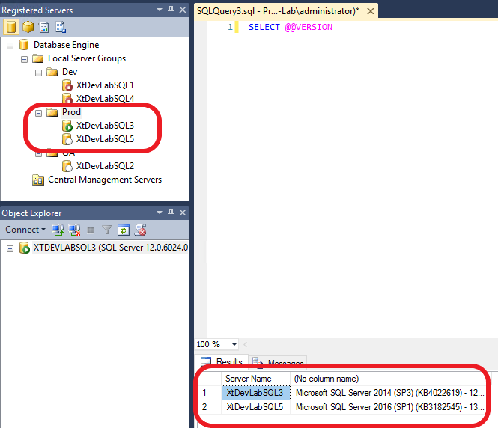Collapse the Prod group
498x428 pixels.
pyautogui.click(x=38, y=113)
